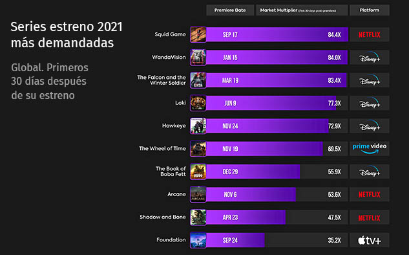Click the Disney+ logo in WandaVision row
The height and width of the screenshot is (255, 409).
pos(370,57)
